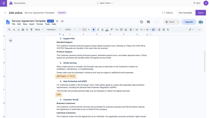This screenshot has height=118, width=209.
Task: Open the Calibri font dropdown
Action: (70, 29)
